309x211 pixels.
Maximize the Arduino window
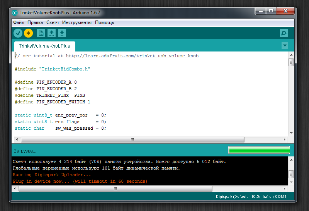271,11
